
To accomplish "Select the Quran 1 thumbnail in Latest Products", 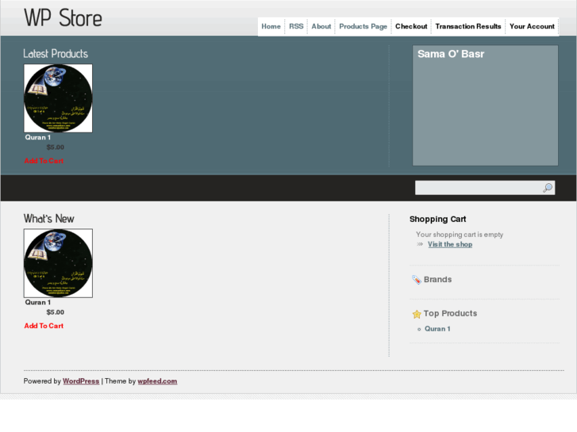I will 58,98.
